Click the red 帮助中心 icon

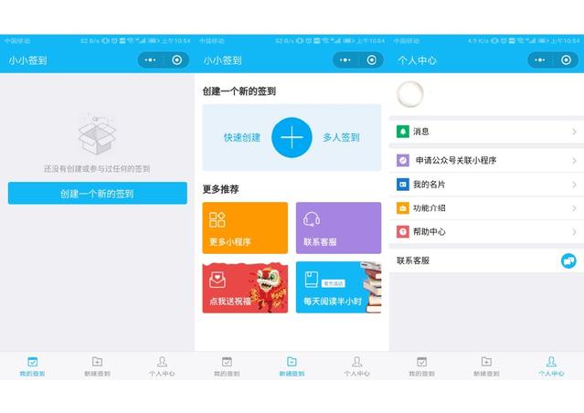(x=403, y=232)
